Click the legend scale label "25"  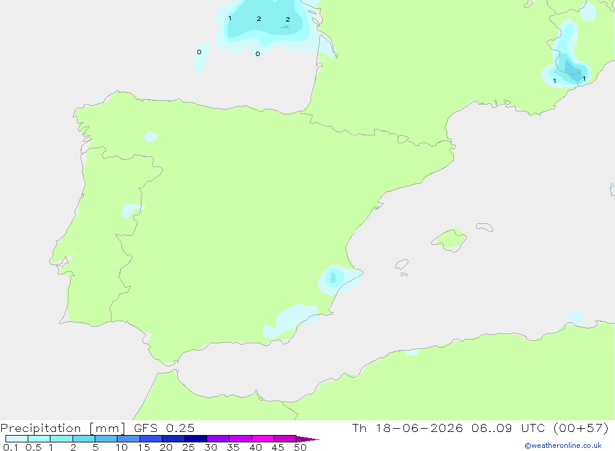point(188,447)
